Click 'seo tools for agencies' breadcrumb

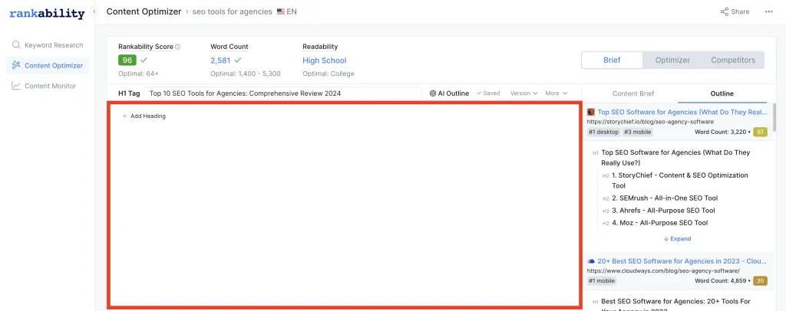232,11
